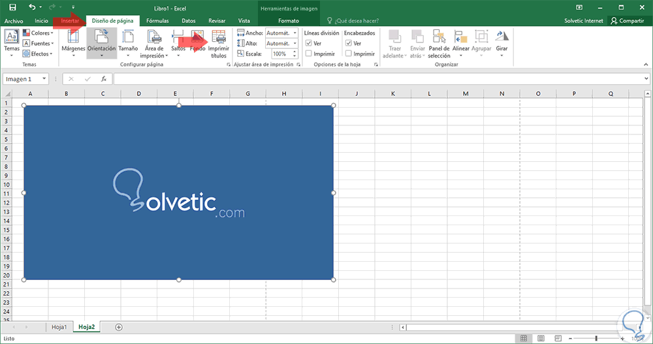Select column header P
Image resolution: width=653 pixels, height=344 pixels.
coord(574,94)
